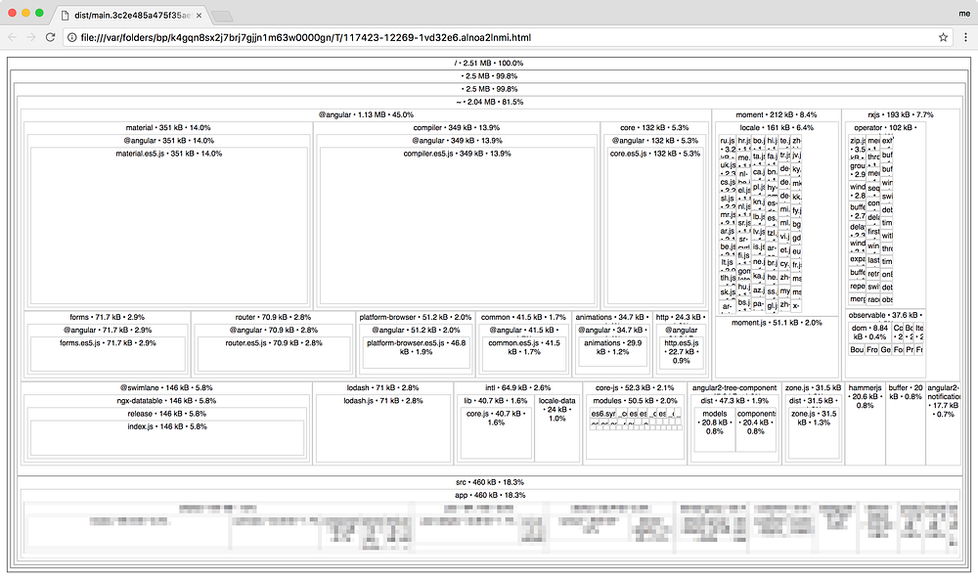Click 'core-js • 52.3 kB • 2.1%' header
This screenshot has height=579, width=978.
click(635, 387)
